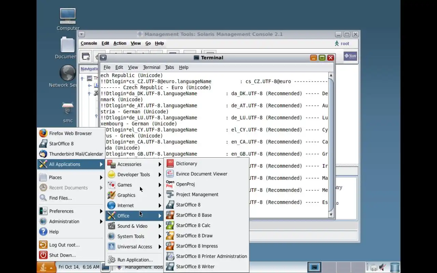Open Preferences submenu

click(x=71, y=211)
